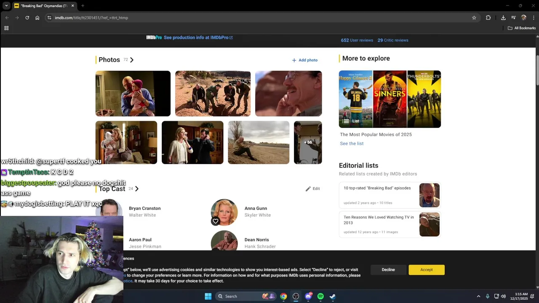539x303 pixels.
Task: Open Discord from the taskbar
Action: 308,296
